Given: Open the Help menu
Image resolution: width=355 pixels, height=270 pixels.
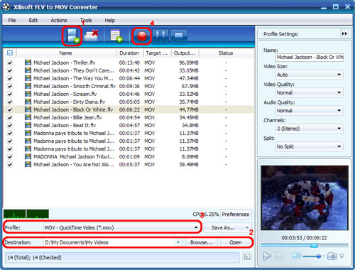Looking at the screenshot, I should tap(110, 21).
